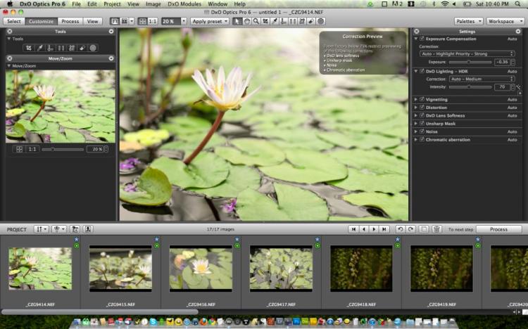The height and width of the screenshot is (329, 528).
Task: Open the Workspace button menu
Action: coord(504,21)
